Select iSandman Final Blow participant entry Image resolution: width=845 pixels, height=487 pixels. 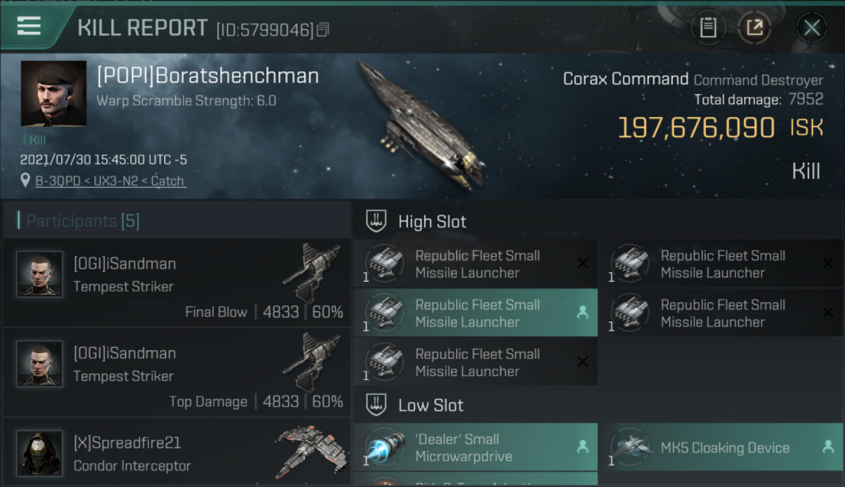[x=176, y=283]
